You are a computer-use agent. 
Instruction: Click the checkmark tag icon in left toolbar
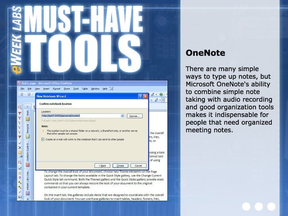pyautogui.click(x=20, y=143)
